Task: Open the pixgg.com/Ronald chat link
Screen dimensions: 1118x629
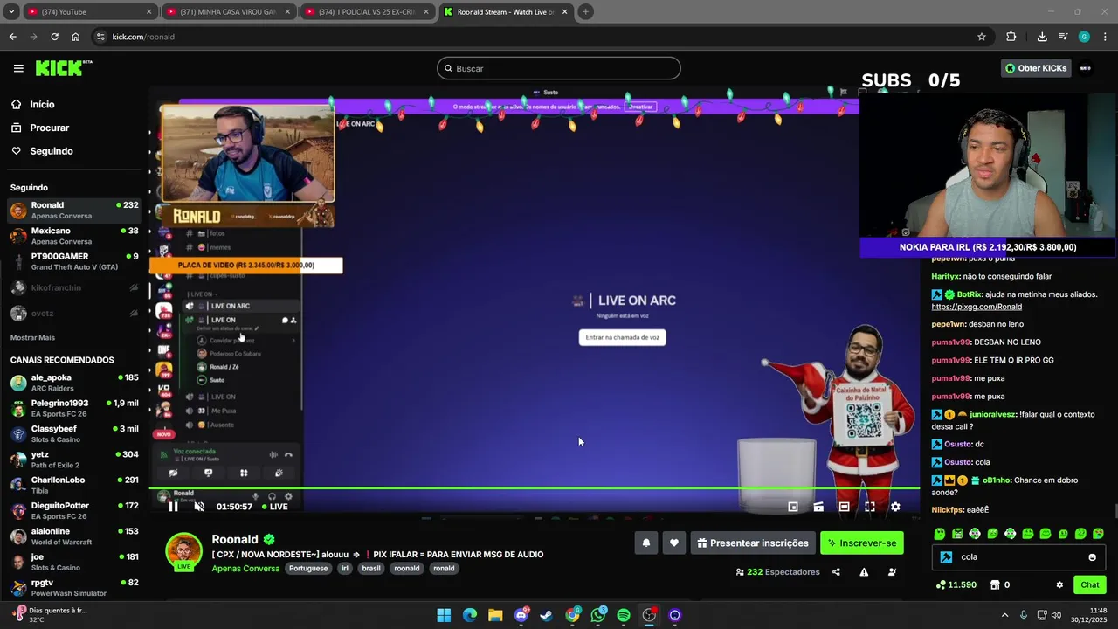Action: pyautogui.click(x=977, y=307)
